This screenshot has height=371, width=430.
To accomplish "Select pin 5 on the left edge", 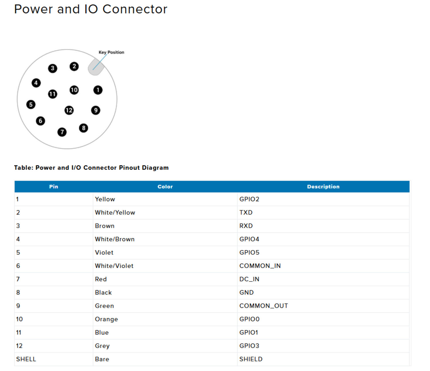I will [x=31, y=104].
